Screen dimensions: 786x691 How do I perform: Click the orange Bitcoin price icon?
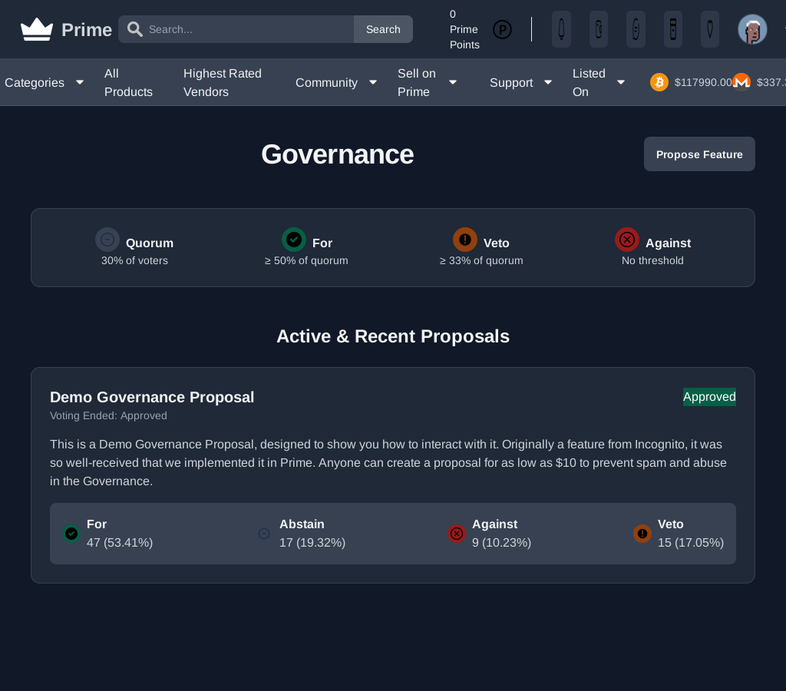(659, 82)
